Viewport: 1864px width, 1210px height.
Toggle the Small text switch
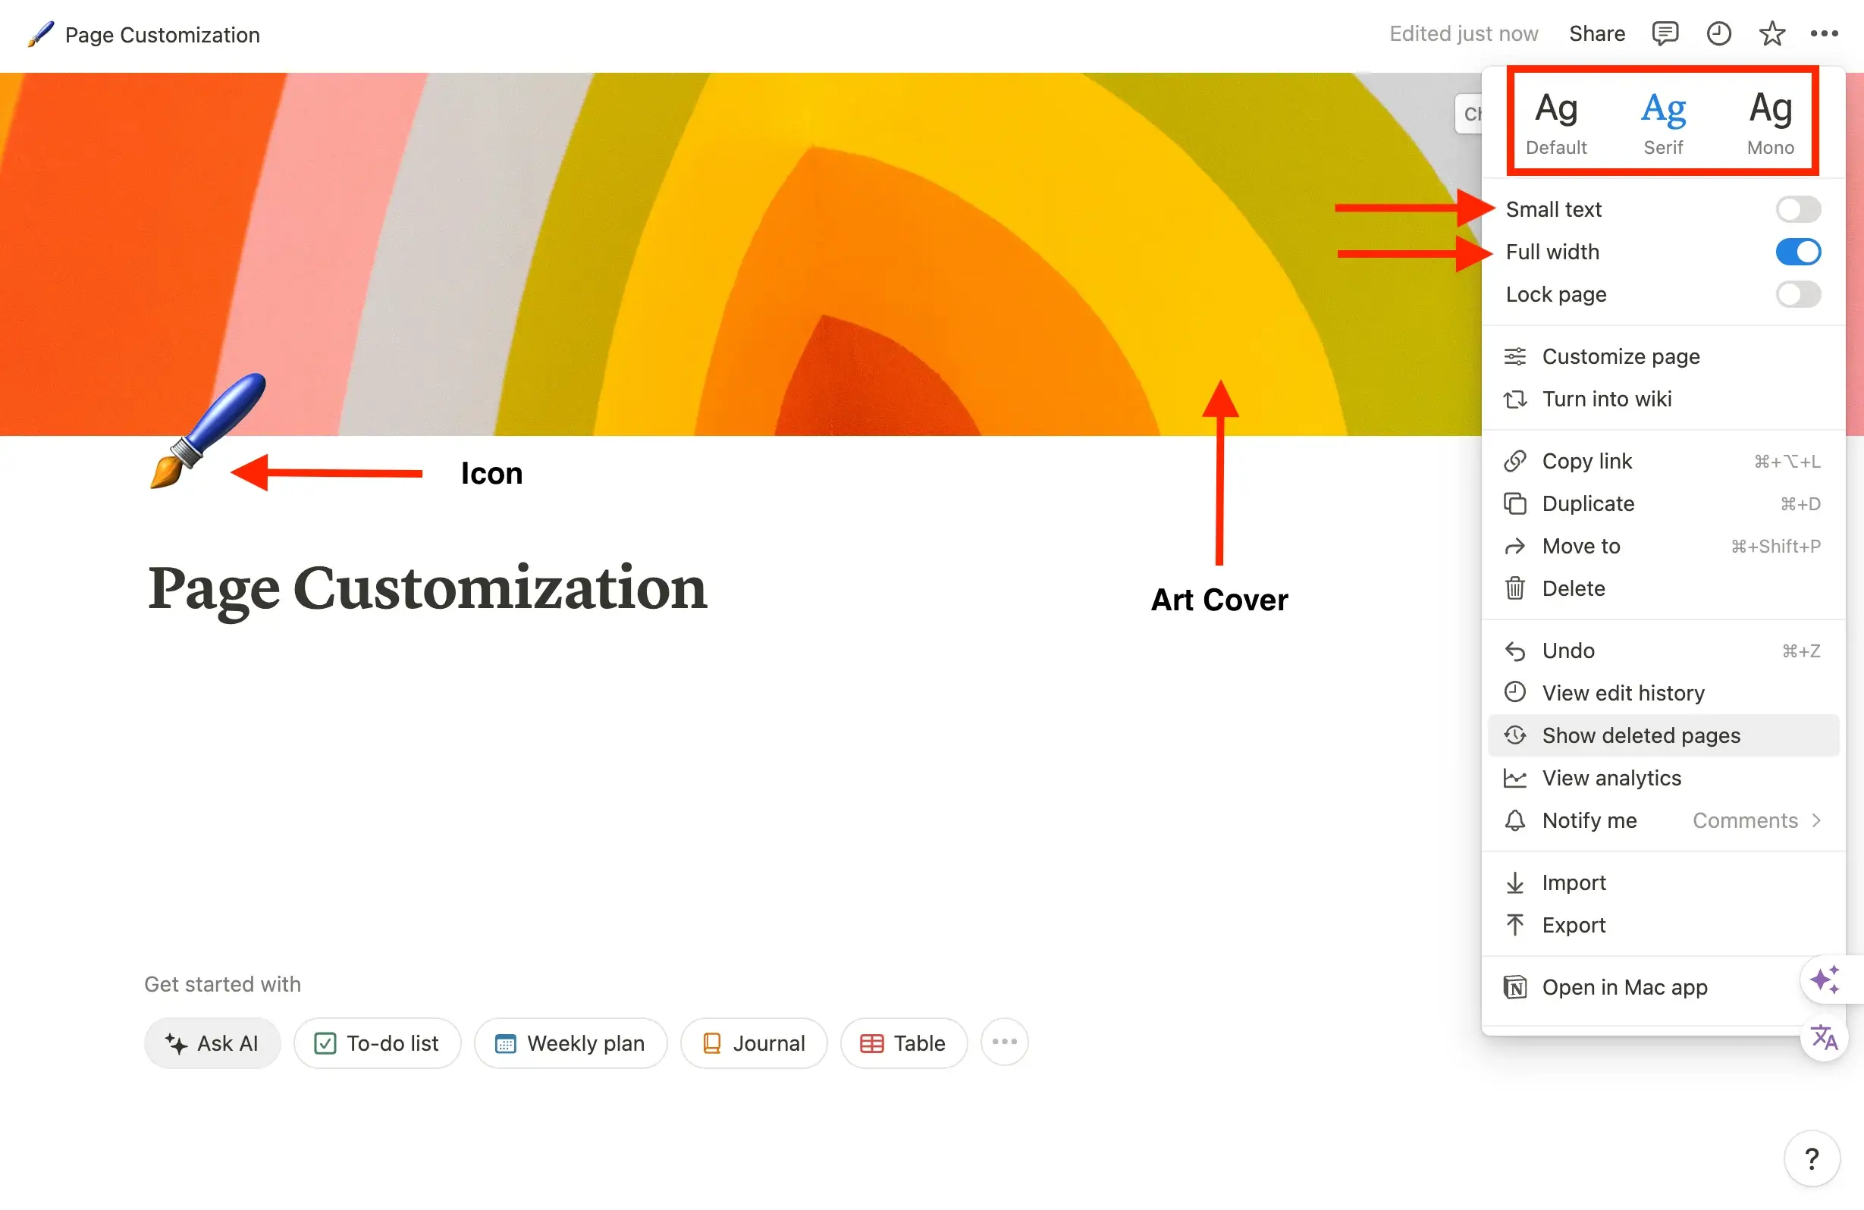pos(1796,208)
